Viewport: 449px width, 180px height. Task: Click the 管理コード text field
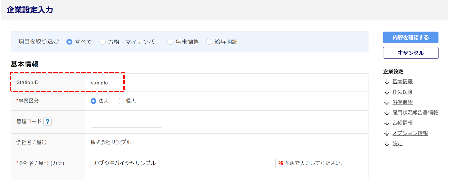click(x=126, y=122)
